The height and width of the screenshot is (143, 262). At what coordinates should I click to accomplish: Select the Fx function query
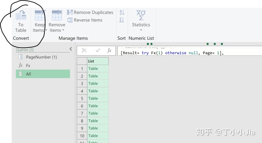(x=43, y=65)
